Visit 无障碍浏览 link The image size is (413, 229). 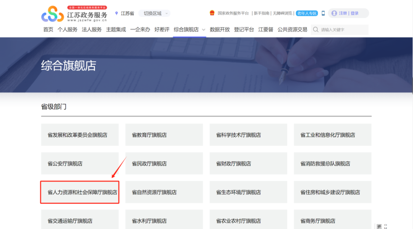click(x=282, y=12)
